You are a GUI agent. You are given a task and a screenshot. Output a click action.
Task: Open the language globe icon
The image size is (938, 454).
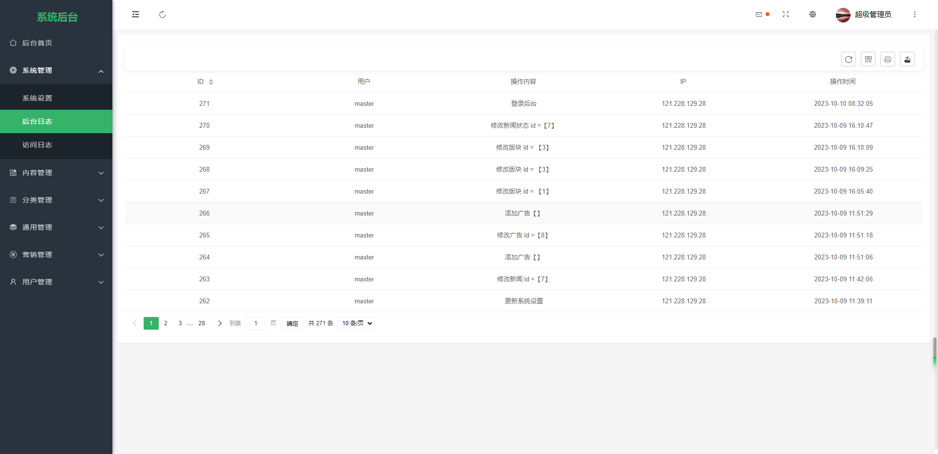point(812,15)
